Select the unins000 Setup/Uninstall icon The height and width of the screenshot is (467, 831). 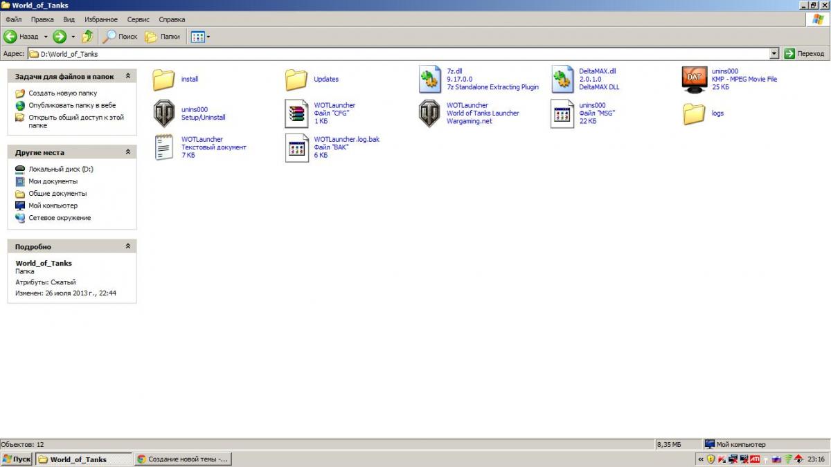point(164,113)
